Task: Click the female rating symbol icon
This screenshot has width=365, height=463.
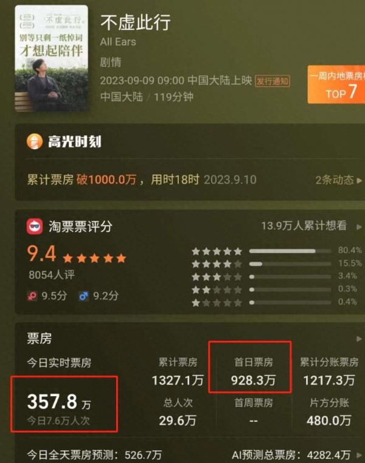Action: pos(32,296)
